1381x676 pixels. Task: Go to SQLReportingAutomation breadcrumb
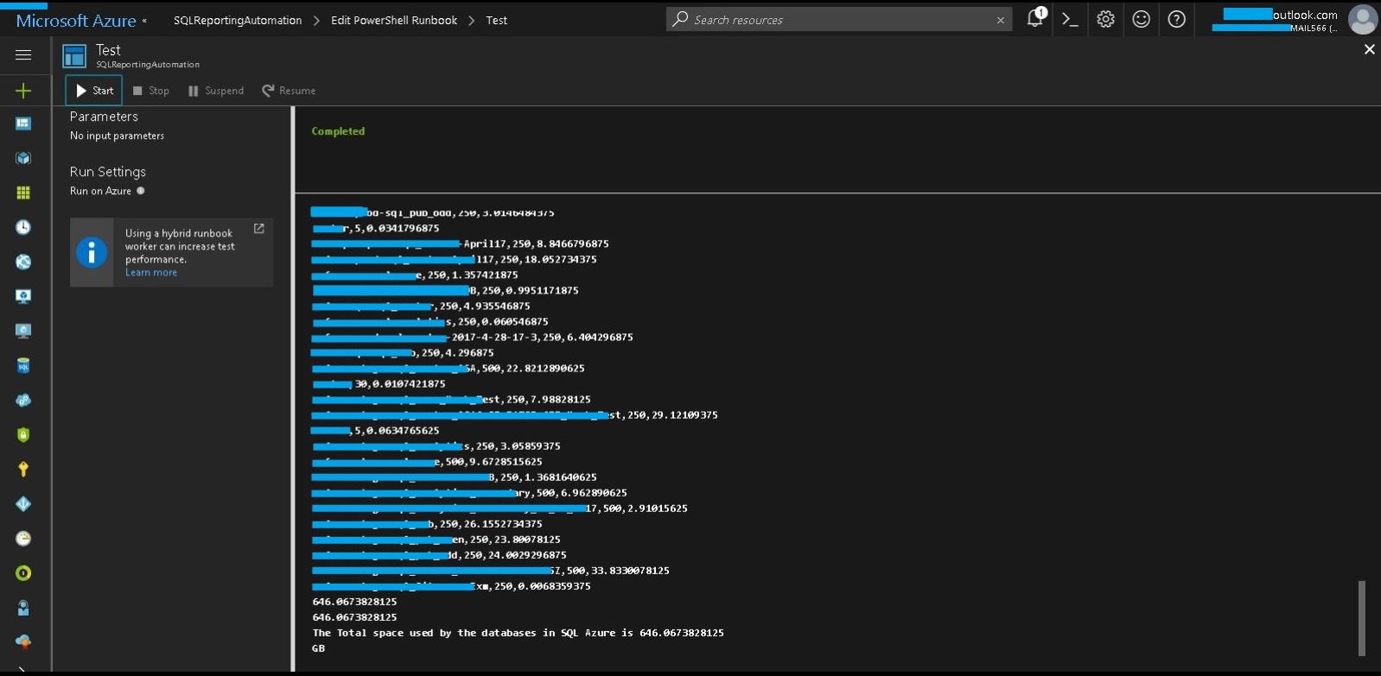click(238, 21)
